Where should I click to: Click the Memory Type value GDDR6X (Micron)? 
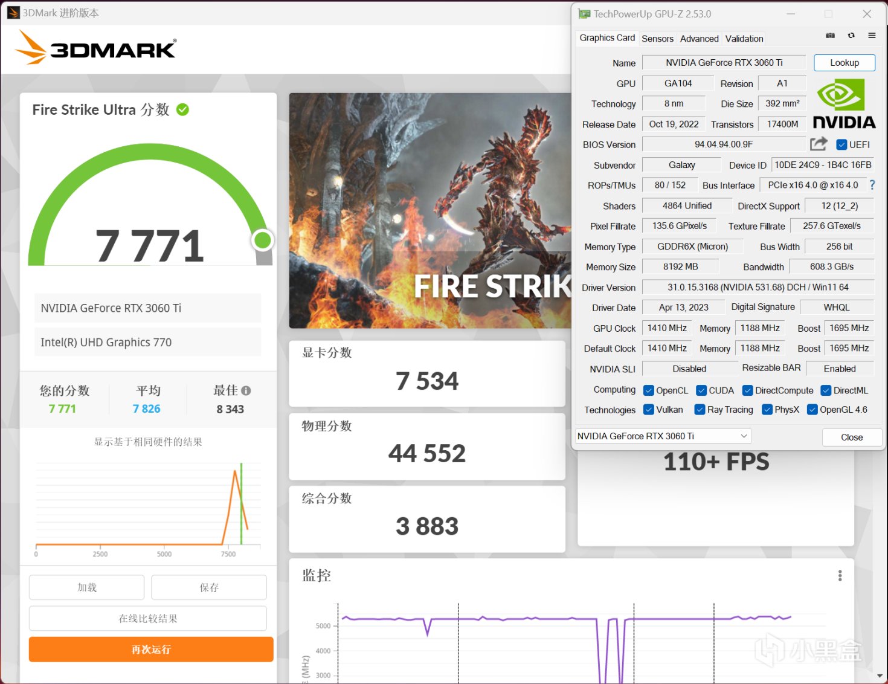[692, 247]
